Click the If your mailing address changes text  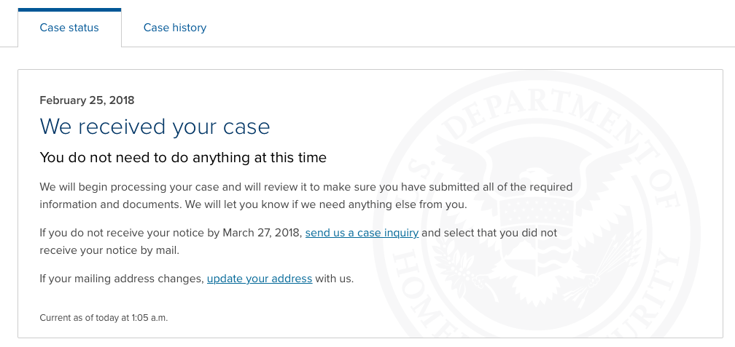point(122,279)
